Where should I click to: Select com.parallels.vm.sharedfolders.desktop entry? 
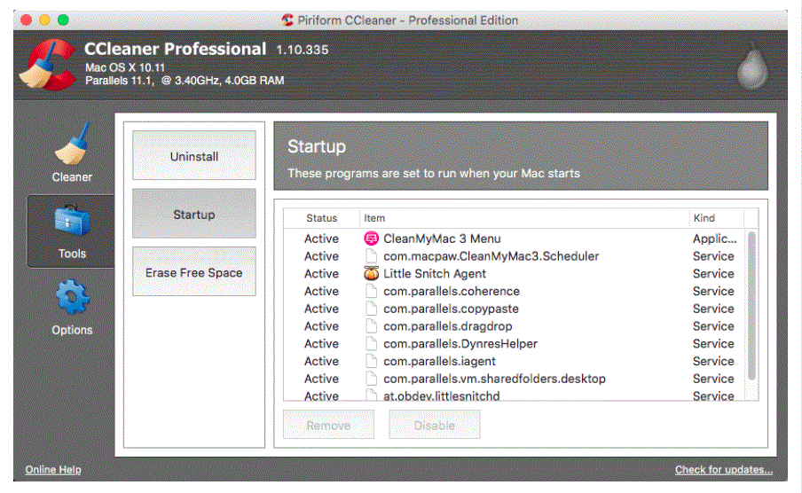point(515,379)
